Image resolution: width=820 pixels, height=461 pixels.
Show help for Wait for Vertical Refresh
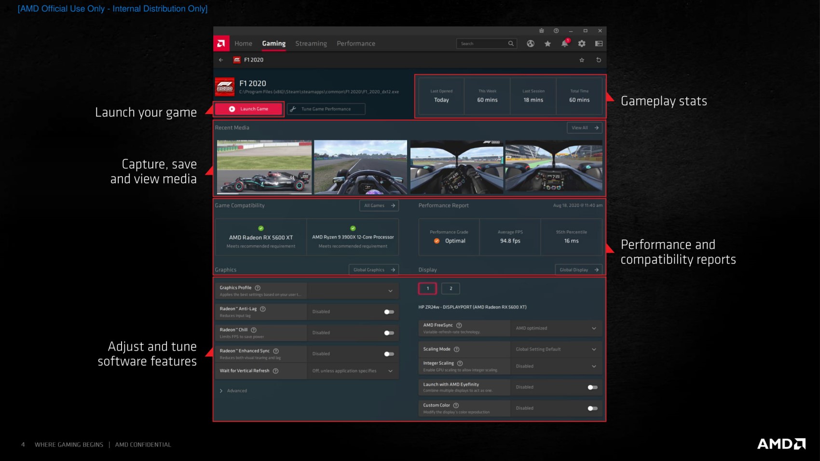coord(276,371)
